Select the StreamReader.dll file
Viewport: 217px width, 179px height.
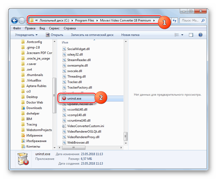(79, 60)
